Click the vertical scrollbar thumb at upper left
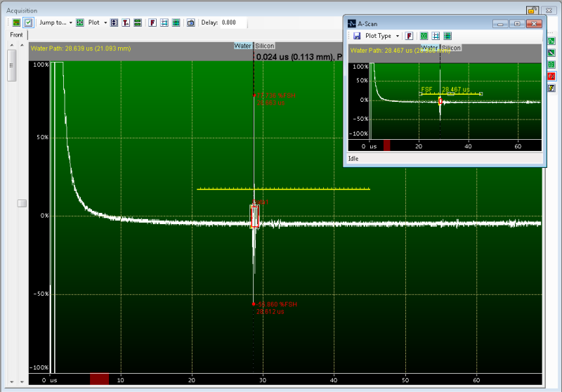This screenshot has width=562, height=392. 12,65
